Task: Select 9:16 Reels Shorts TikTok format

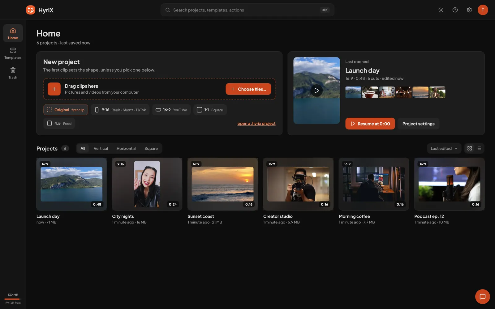Action: pos(120,110)
